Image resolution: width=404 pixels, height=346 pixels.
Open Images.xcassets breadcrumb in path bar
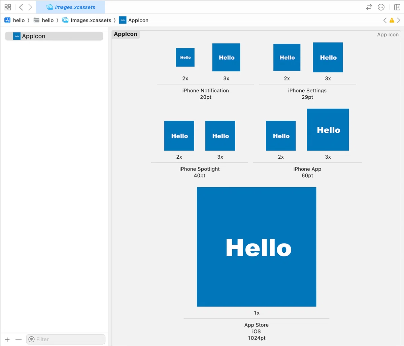click(x=87, y=20)
